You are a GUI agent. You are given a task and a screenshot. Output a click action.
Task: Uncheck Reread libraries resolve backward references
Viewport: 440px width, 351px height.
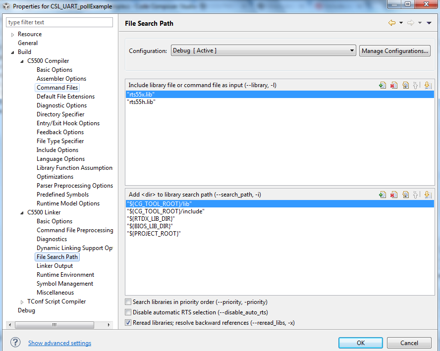point(128,323)
